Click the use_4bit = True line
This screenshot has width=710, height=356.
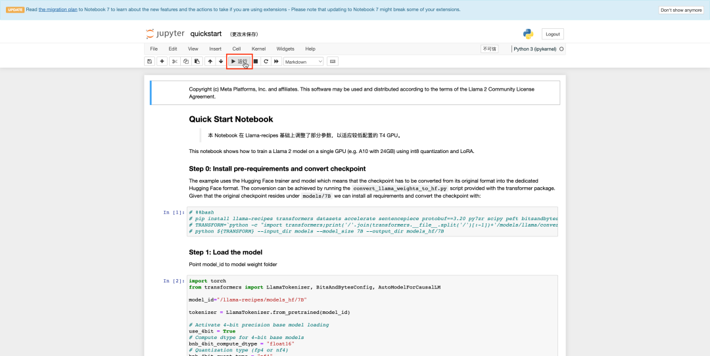tap(212, 331)
